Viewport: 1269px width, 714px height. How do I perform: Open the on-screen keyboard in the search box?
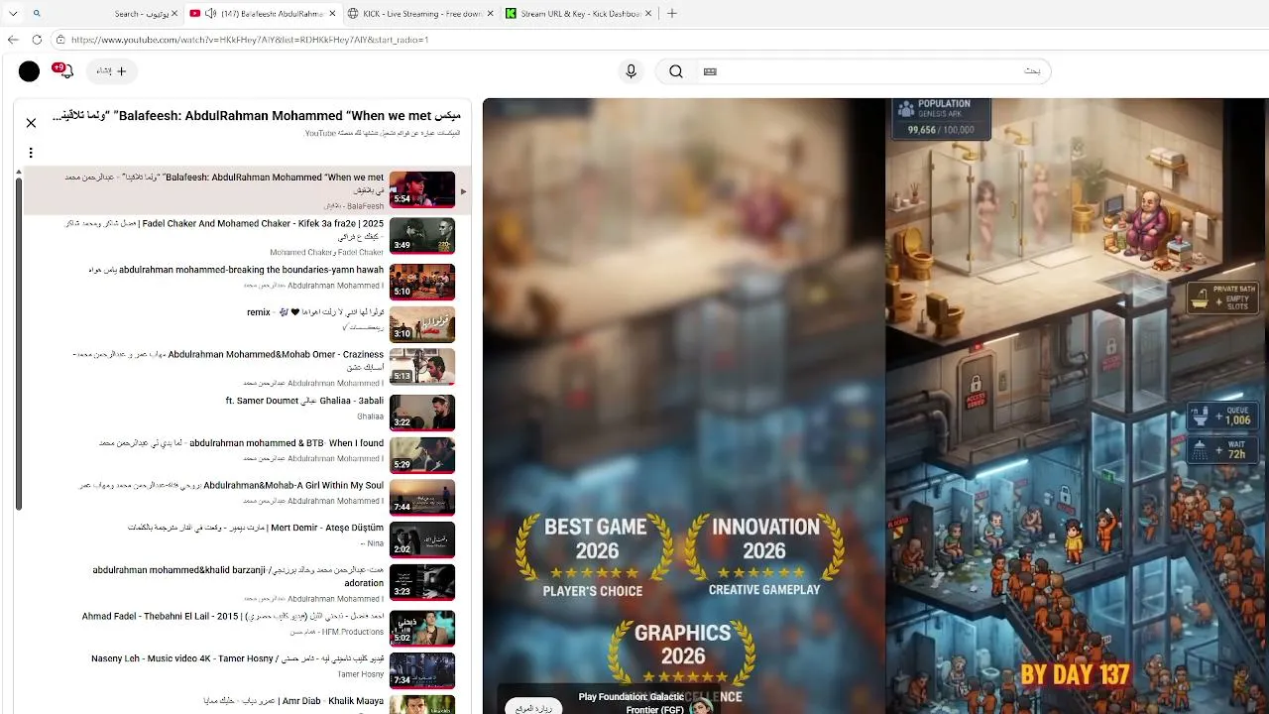coord(710,71)
